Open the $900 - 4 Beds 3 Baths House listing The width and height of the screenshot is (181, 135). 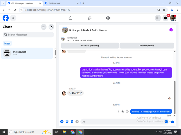(79, 41)
